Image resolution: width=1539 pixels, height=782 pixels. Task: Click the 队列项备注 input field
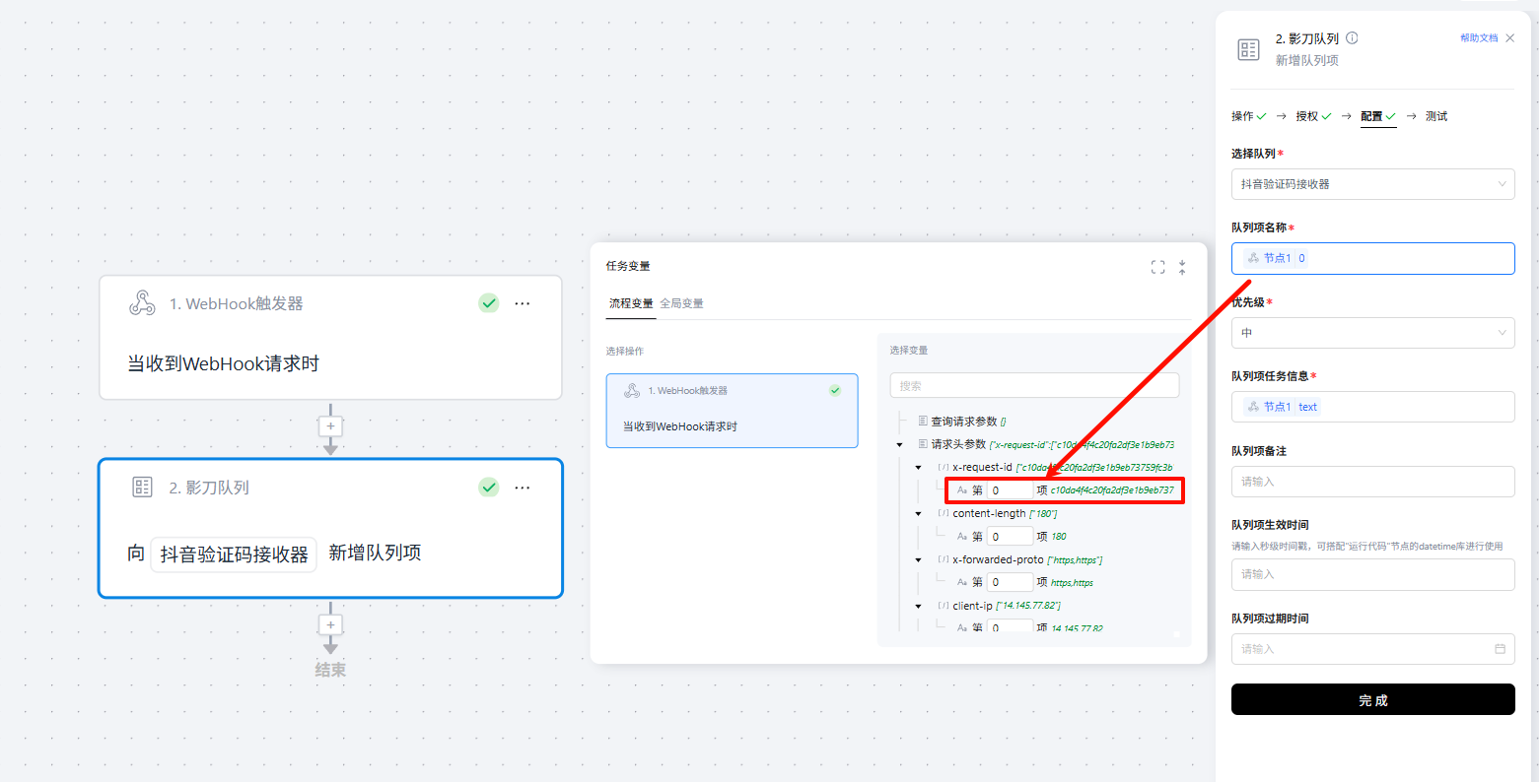click(x=1372, y=482)
